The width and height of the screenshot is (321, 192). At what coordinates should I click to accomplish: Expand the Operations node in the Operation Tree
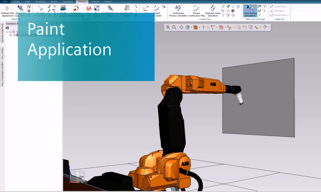coord(7,32)
